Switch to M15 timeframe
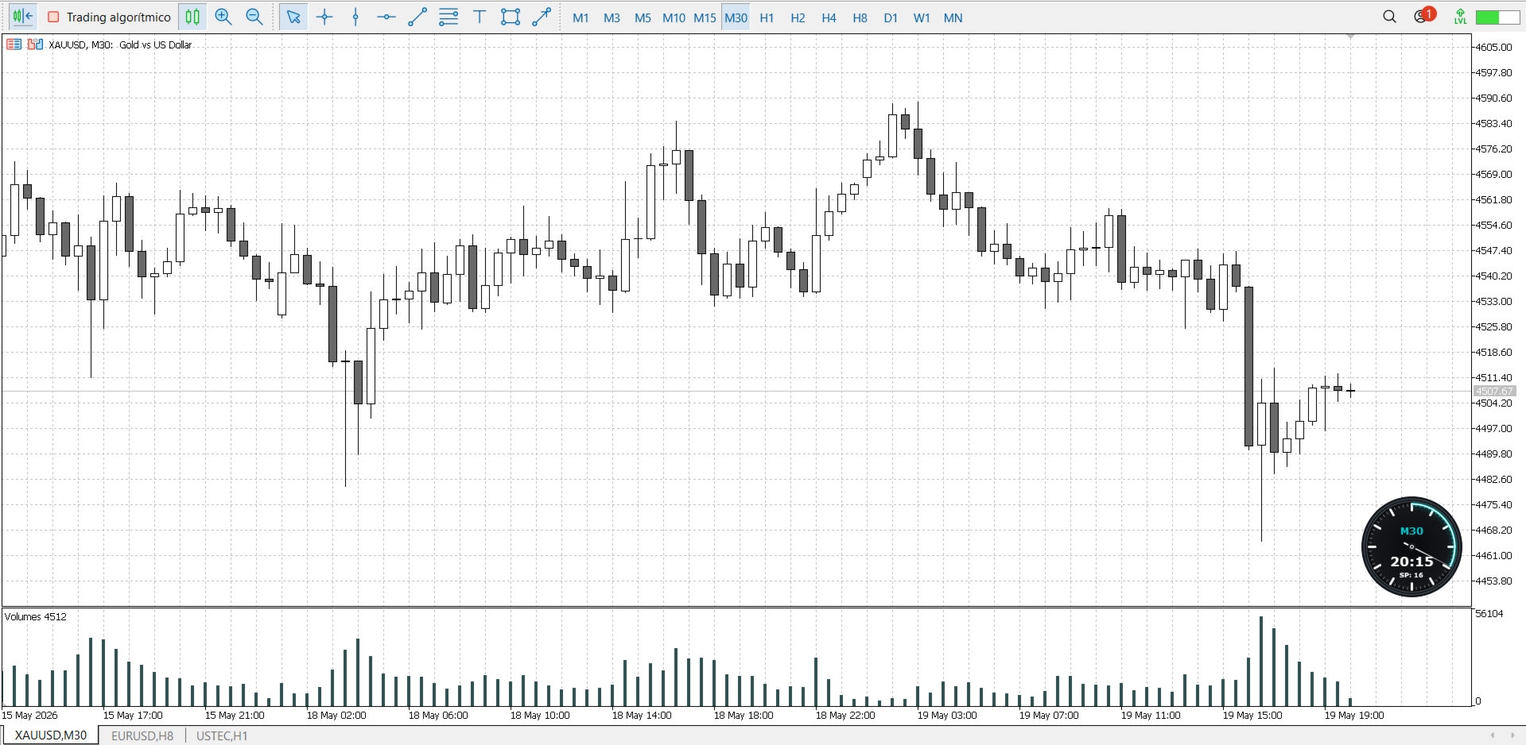Viewport: 1526px width, 745px height. pos(705,17)
